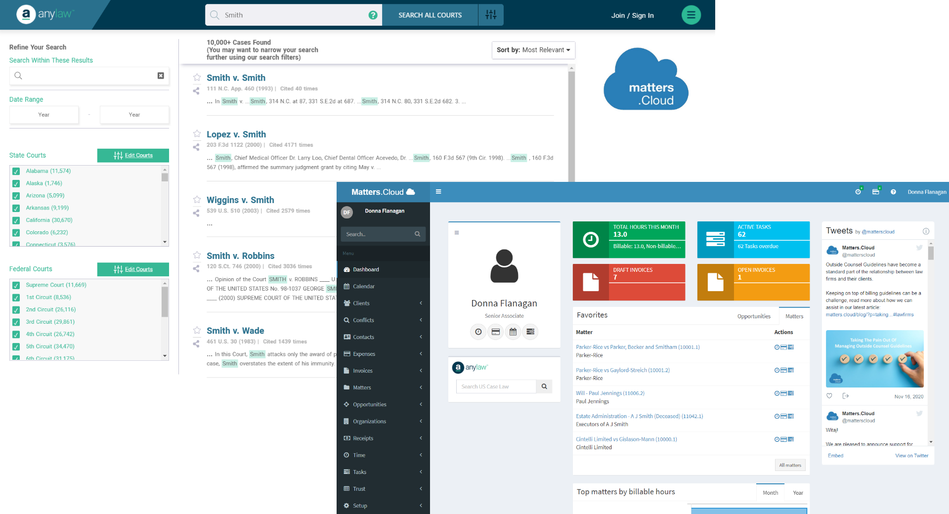Viewport: 949px width, 514px height.
Task: Open the green hamburger menu button
Action: coord(691,15)
